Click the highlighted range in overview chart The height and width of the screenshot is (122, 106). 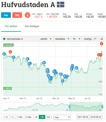tap(86, 107)
